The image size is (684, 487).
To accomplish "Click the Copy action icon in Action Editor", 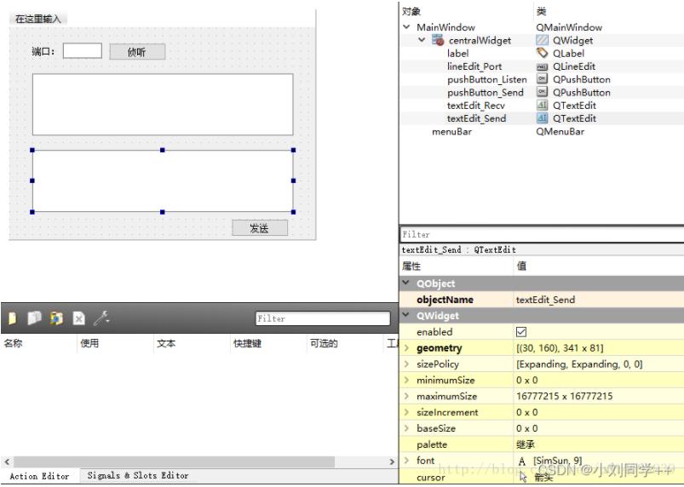I will click(x=34, y=318).
